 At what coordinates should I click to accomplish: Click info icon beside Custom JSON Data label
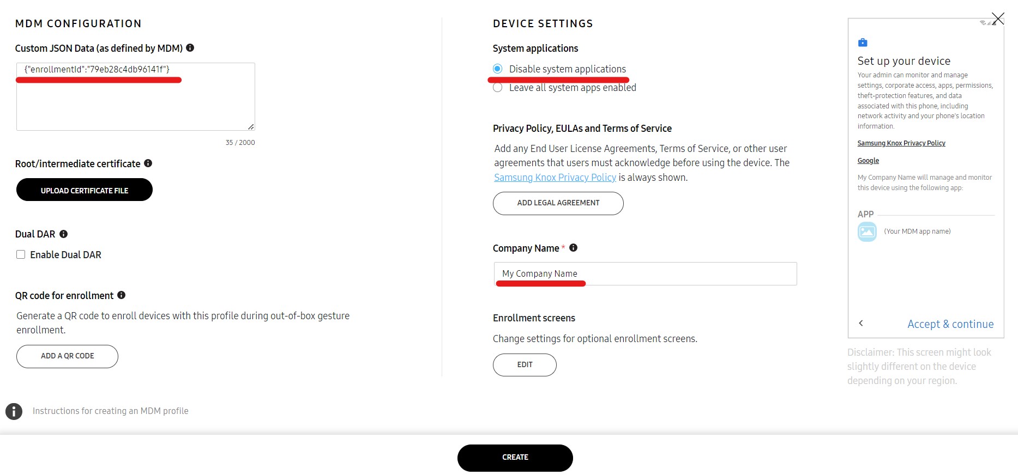click(x=190, y=48)
